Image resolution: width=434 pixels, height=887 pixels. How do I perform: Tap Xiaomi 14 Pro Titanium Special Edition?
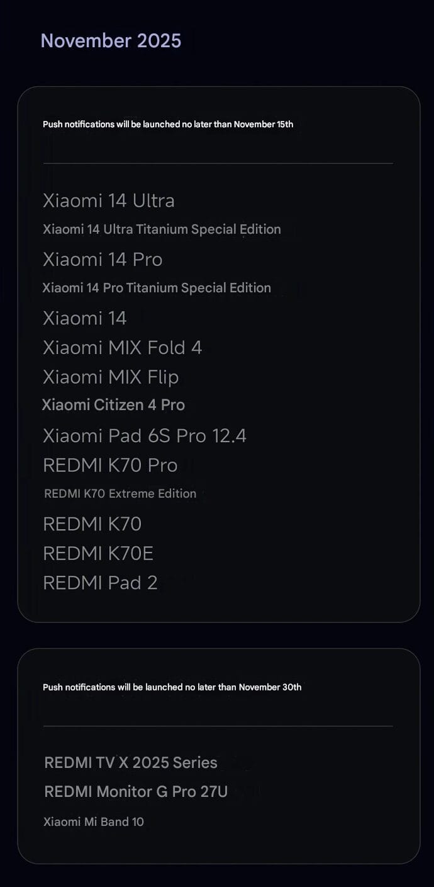pyautogui.click(x=157, y=288)
